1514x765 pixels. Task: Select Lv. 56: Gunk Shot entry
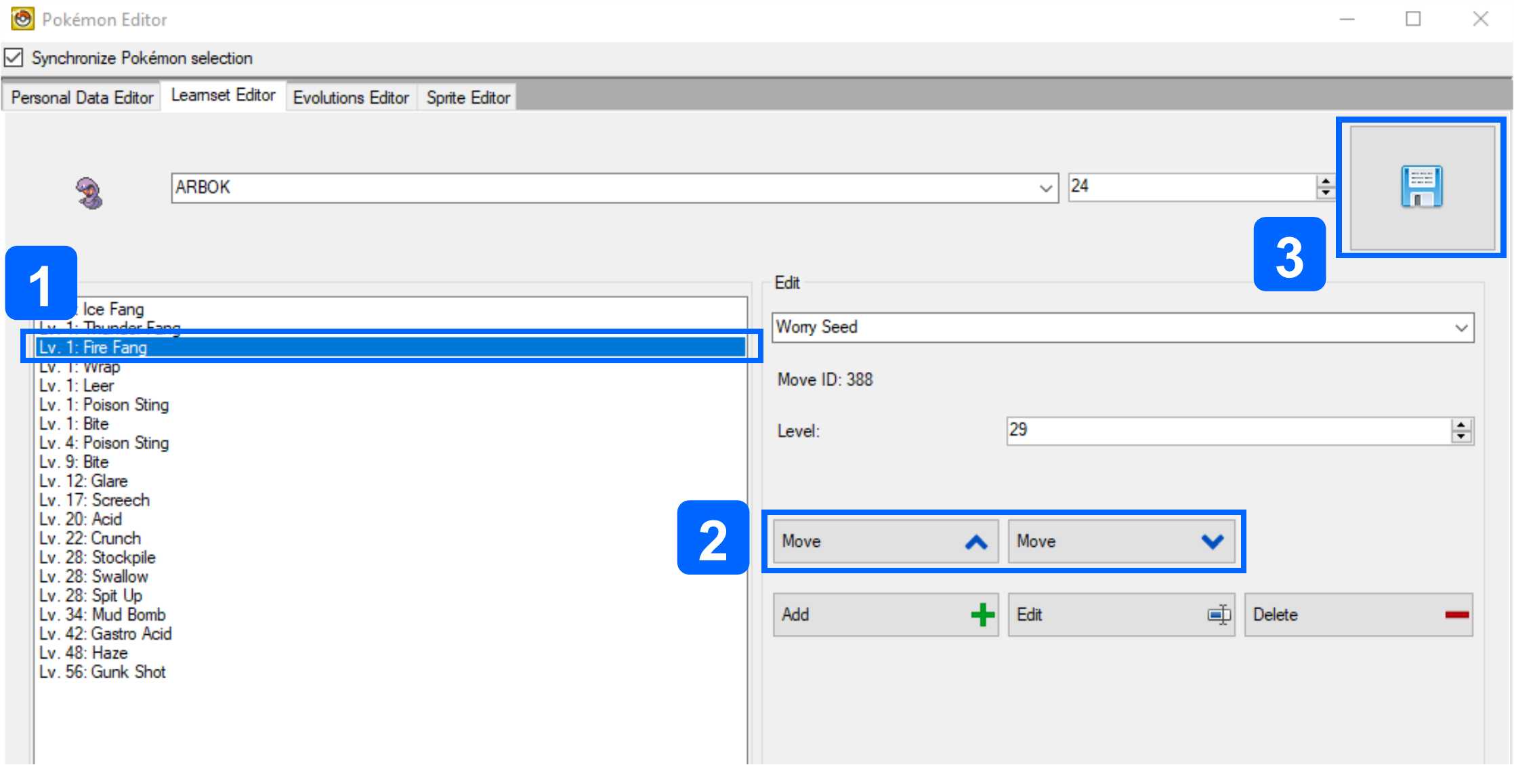click(x=102, y=671)
